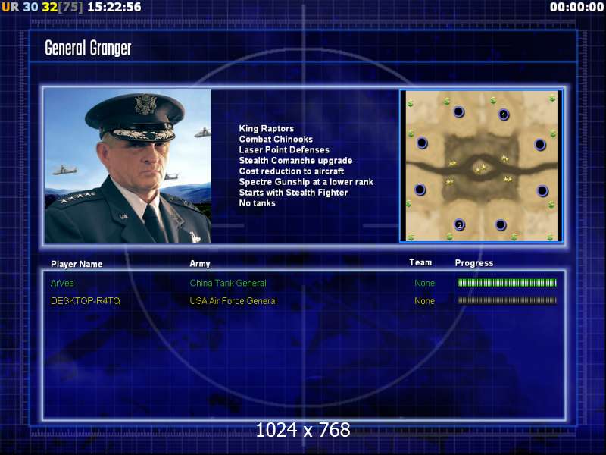The image size is (606, 455).
Task: Click ArVee's green loading progress bar
Action: [x=507, y=283]
